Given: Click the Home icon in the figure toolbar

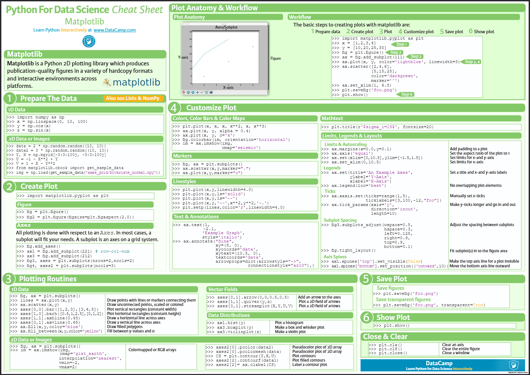Looking at the screenshot, I should [x=184, y=92].
